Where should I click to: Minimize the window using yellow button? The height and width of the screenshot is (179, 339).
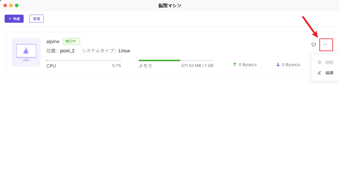[11, 5]
